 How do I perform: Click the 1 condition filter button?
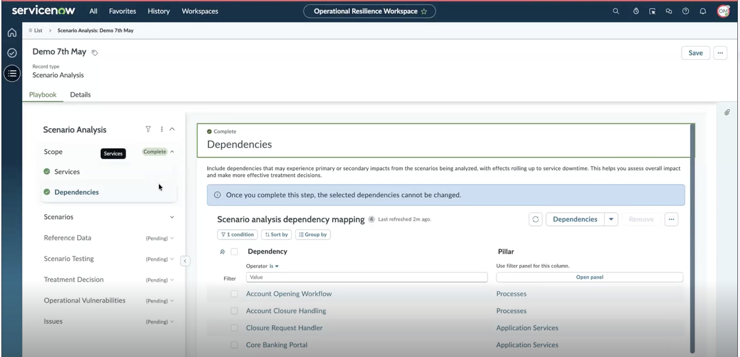237,234
